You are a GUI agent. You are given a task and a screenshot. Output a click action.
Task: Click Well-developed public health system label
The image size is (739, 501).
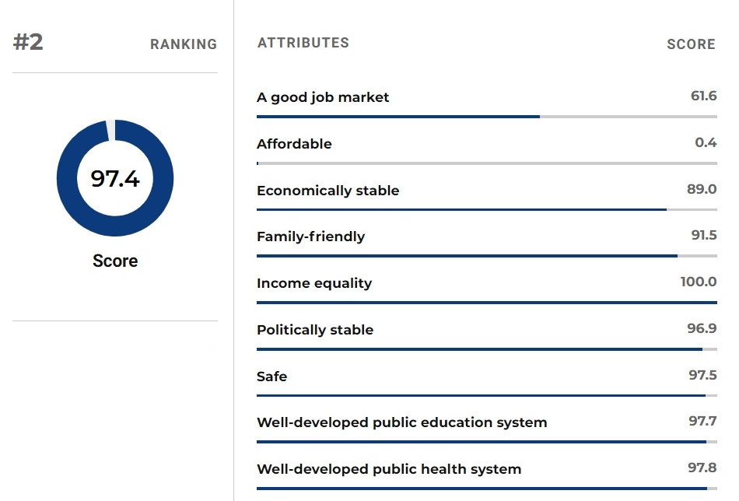(389, 469)
